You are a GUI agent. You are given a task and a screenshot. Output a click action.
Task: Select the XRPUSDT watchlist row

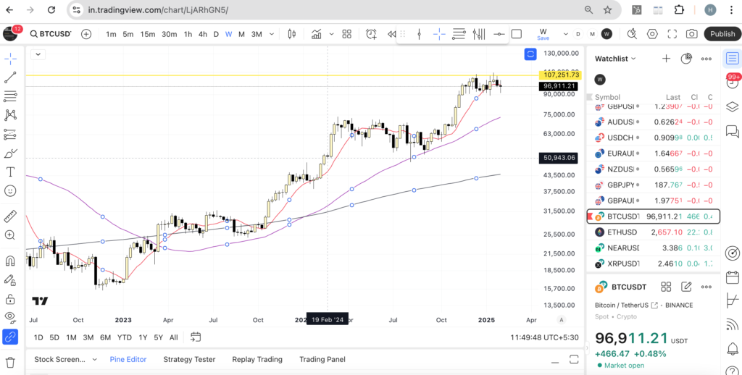click(x=653, y=264)
